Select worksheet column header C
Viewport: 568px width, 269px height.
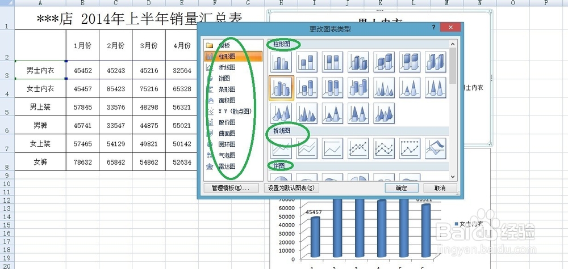(x=115, y=3)
